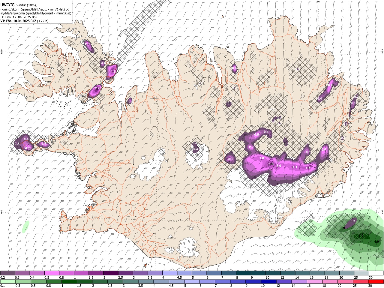Select snow legend swatch between 6 and 7
The image size is (384, 288).
pyautogui.click(x=214, y=273)
